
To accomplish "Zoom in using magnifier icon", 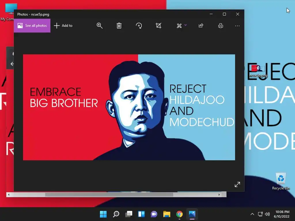I will (99, 26).
